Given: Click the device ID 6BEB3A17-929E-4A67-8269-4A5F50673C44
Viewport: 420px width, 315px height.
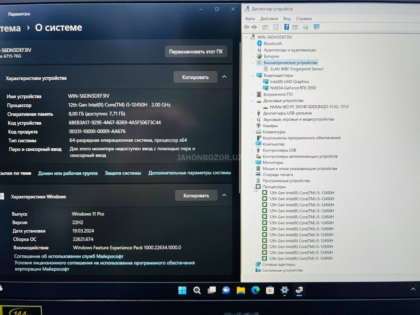Looking at the screenshot, I should pos(115,122).
